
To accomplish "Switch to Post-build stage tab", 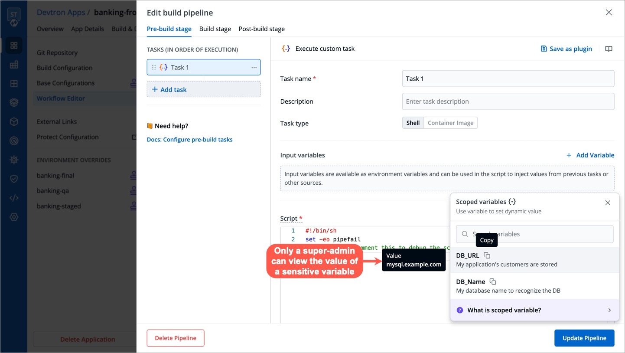I will 261,29.
